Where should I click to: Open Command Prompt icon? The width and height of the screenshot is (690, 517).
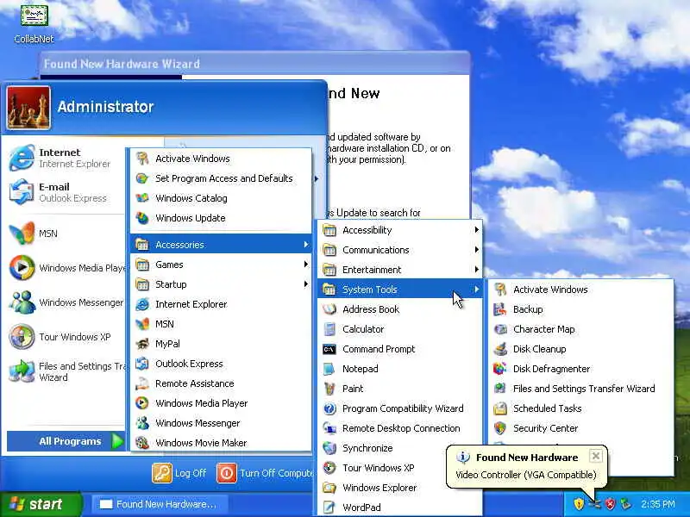click(x=329, y=349)
